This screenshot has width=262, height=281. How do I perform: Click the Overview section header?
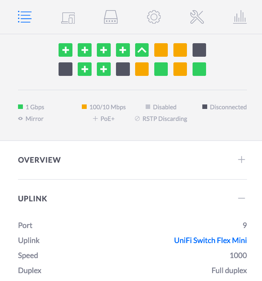[39, 160]
